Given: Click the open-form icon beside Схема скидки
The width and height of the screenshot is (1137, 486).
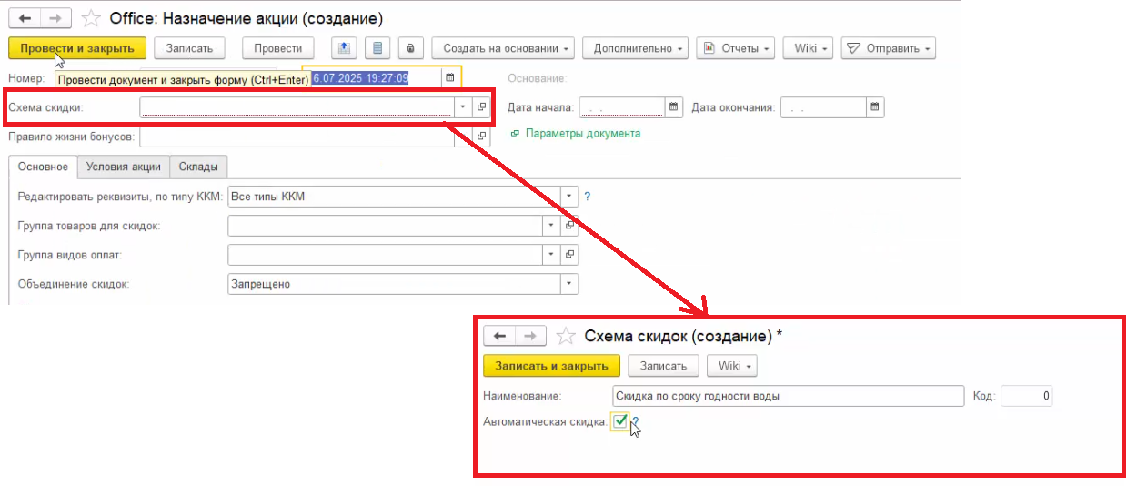Looking at the screenshot, I should coord(482,107).
